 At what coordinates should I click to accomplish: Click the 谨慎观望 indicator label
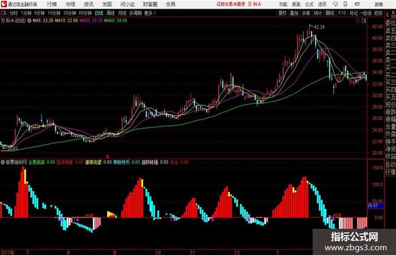[x=93, y=162]
